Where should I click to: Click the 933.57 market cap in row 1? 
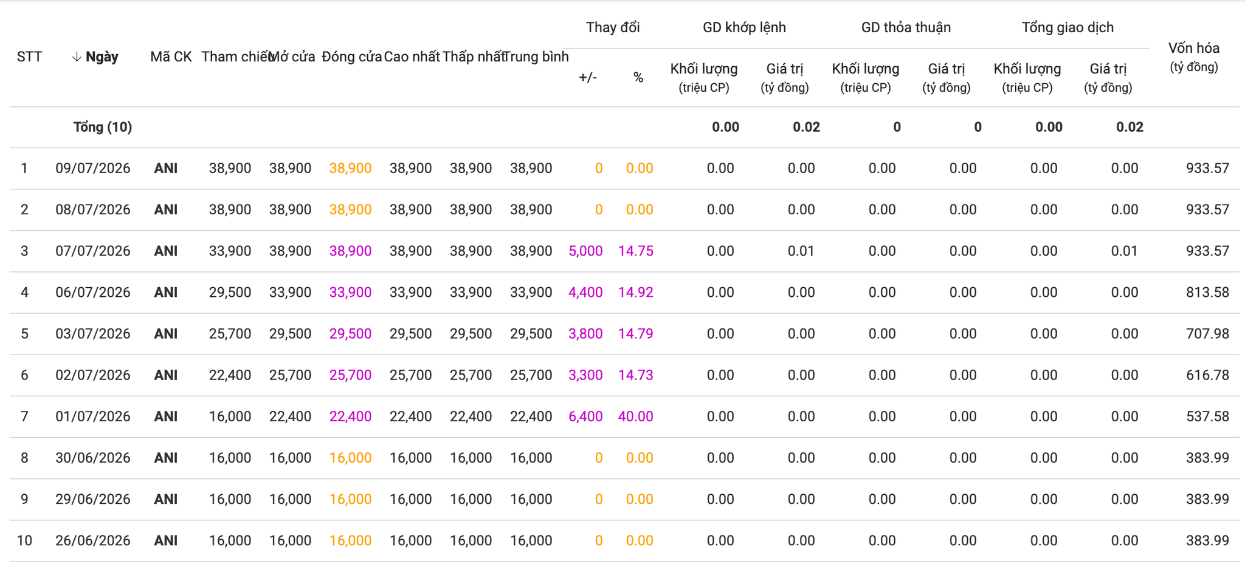1207,168
